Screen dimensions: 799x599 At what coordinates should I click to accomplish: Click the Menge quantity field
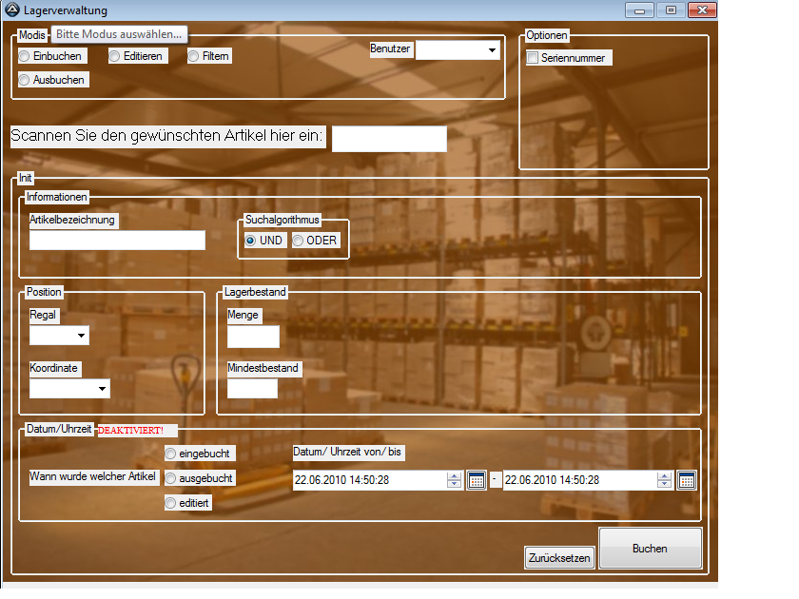pyautogui.click(x=253, y=337)
